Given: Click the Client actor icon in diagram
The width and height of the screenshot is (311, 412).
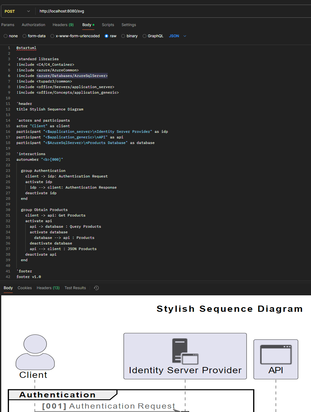Looking at the screenshot, I should 35,352.
